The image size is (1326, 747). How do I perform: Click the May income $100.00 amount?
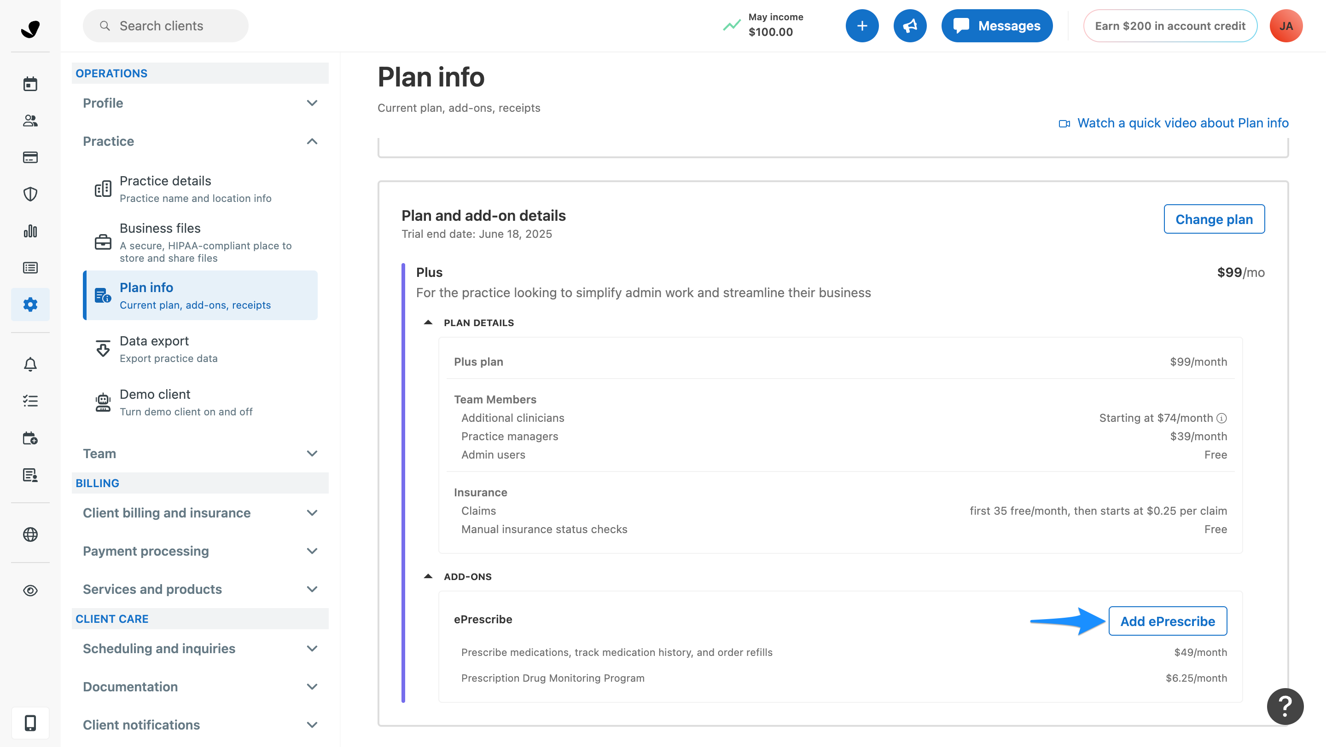771,32
